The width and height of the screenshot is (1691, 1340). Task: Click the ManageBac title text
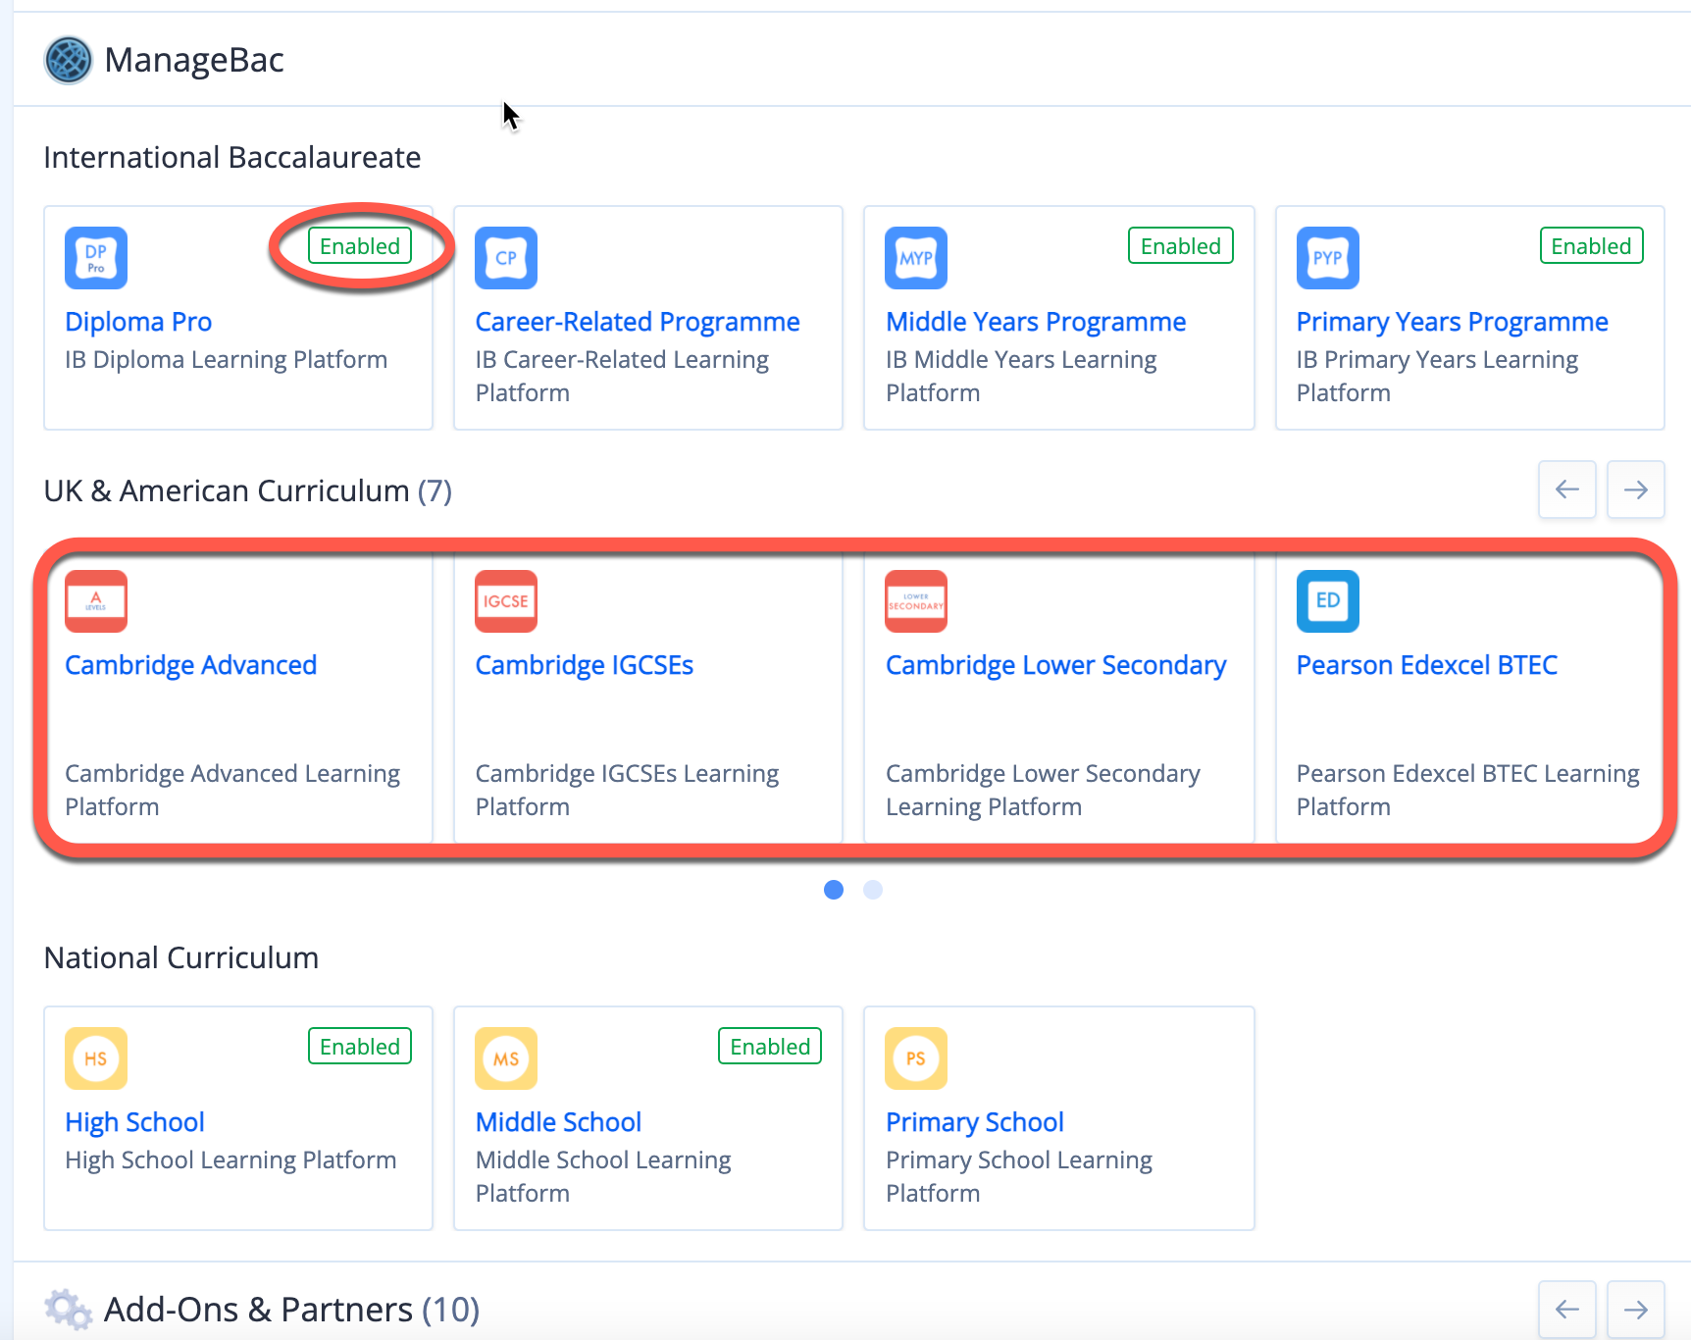[194, 61]
